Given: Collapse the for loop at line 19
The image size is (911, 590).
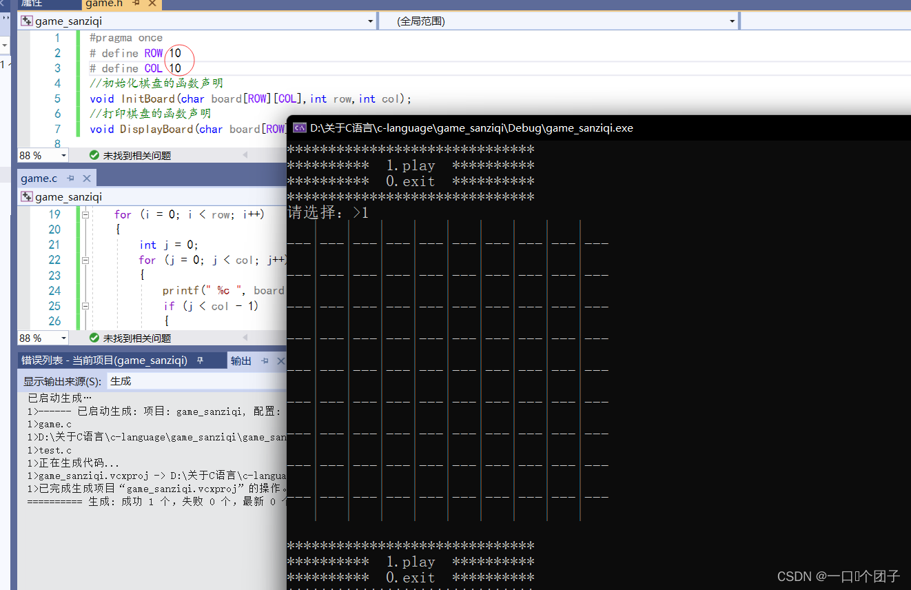Looking at the screenshot, I should pos(86,215).
